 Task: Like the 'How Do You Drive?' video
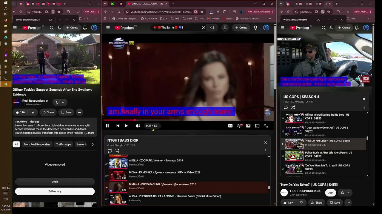pos(288,203)
